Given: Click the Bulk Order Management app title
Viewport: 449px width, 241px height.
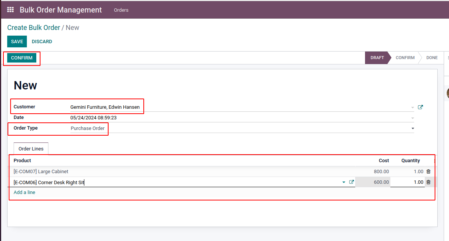Looking at the screenshot, I should coord(61,10).
